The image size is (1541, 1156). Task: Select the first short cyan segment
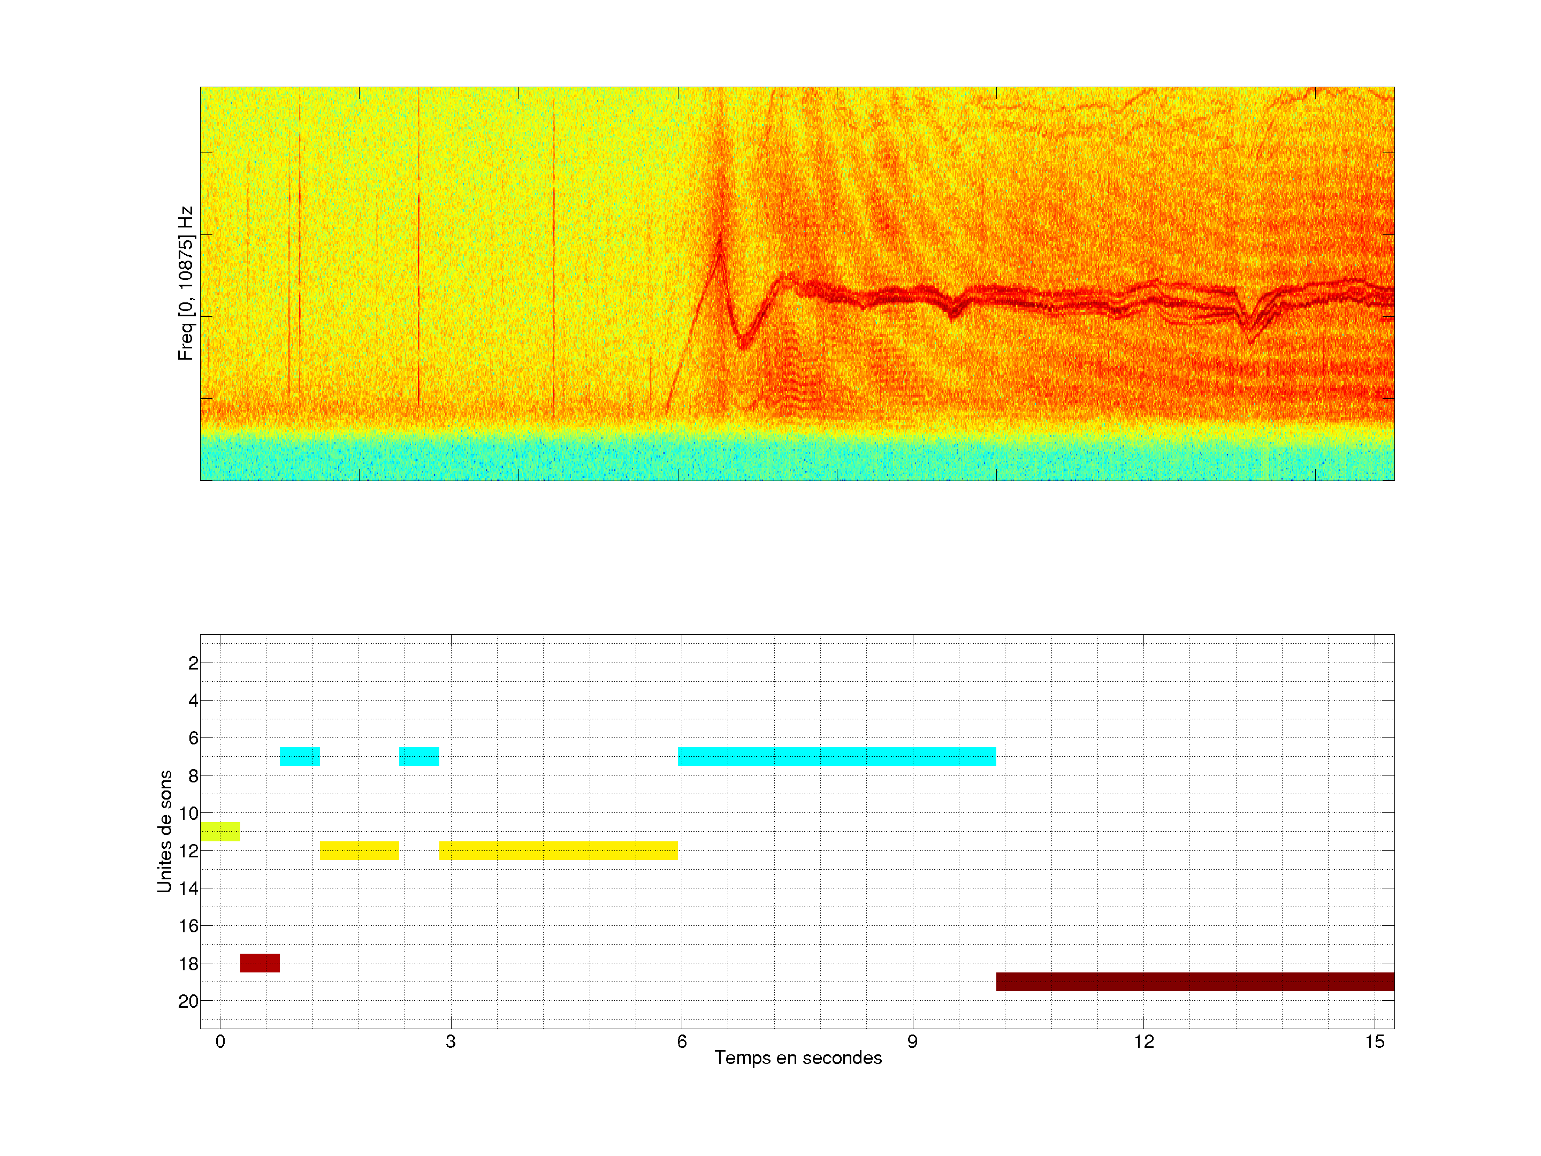point(300,756)
